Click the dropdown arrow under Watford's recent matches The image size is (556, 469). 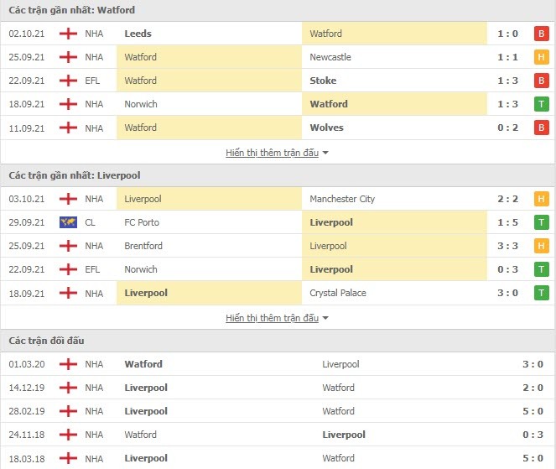point(325,153)
